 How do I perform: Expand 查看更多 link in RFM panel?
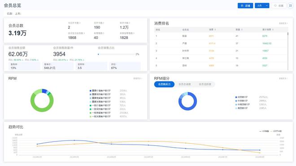pyautogui.click(x=138, y=78)
